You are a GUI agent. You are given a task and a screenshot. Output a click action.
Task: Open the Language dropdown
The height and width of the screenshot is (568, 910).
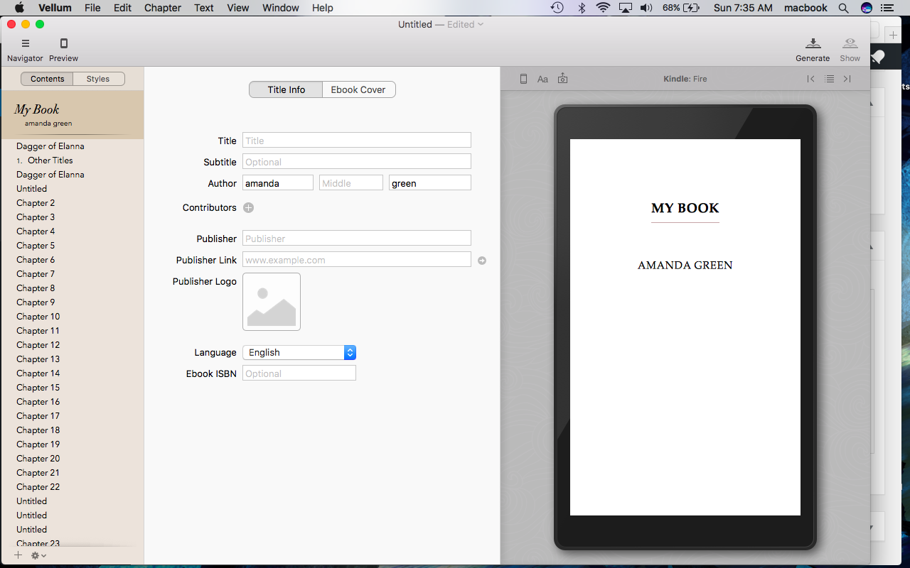[299, 352]
